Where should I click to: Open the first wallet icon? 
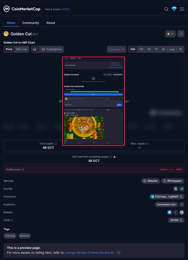(x=169, y=212)
